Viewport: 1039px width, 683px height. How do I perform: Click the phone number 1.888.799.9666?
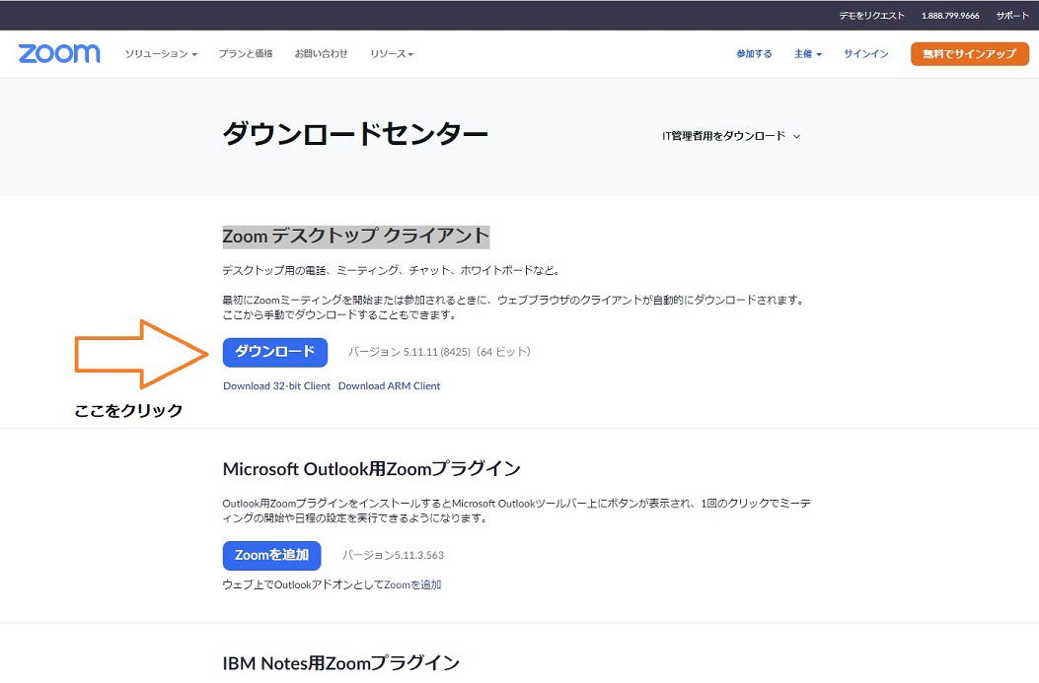click(x=950, y=15)
